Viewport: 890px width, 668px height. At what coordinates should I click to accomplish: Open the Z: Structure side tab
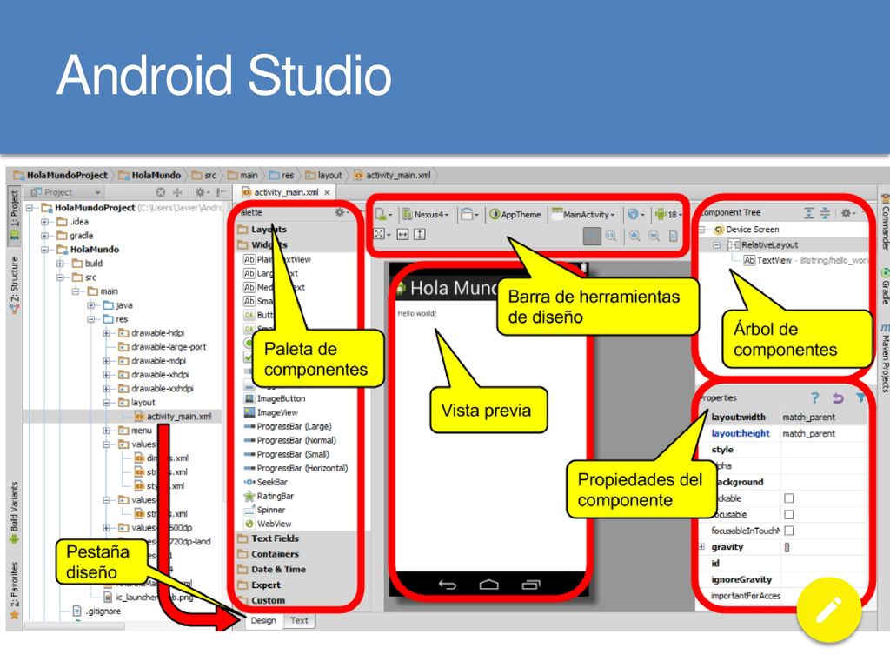point(14,284)
